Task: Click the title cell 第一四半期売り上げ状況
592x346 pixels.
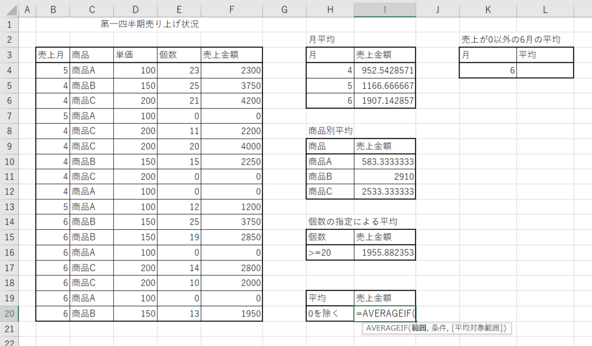Action: tap(150, 25)
